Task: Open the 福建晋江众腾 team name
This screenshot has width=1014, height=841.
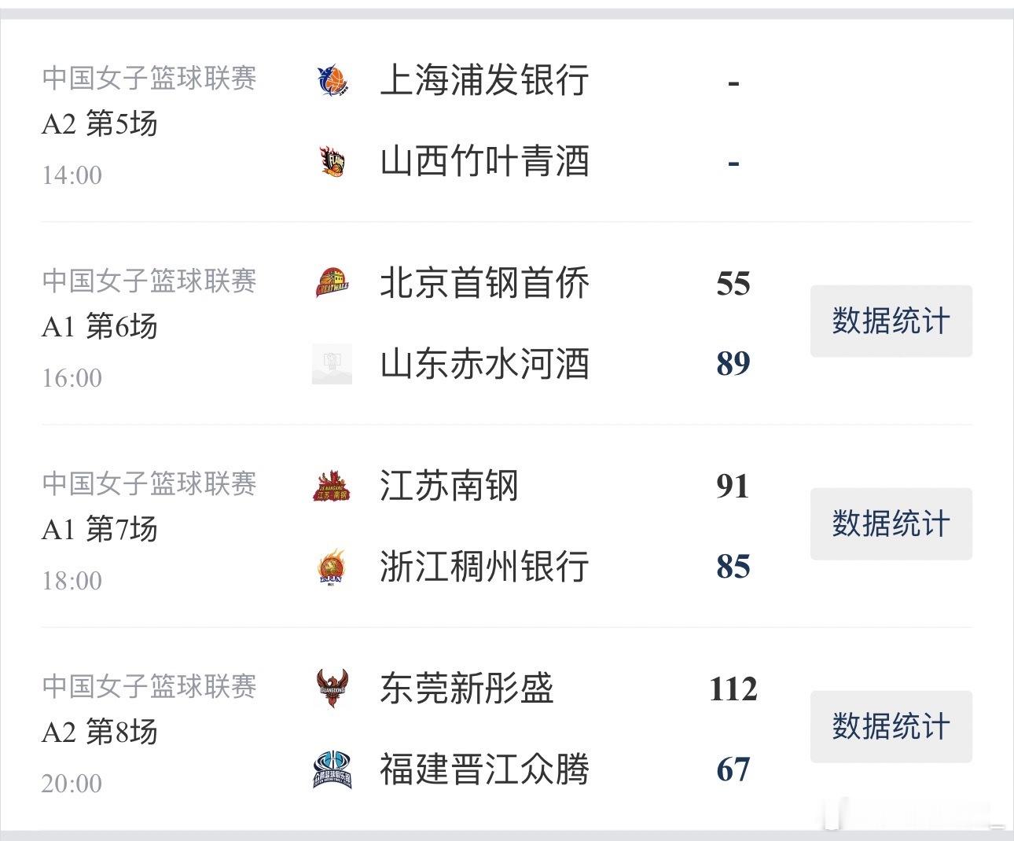Action: (484, 769)
